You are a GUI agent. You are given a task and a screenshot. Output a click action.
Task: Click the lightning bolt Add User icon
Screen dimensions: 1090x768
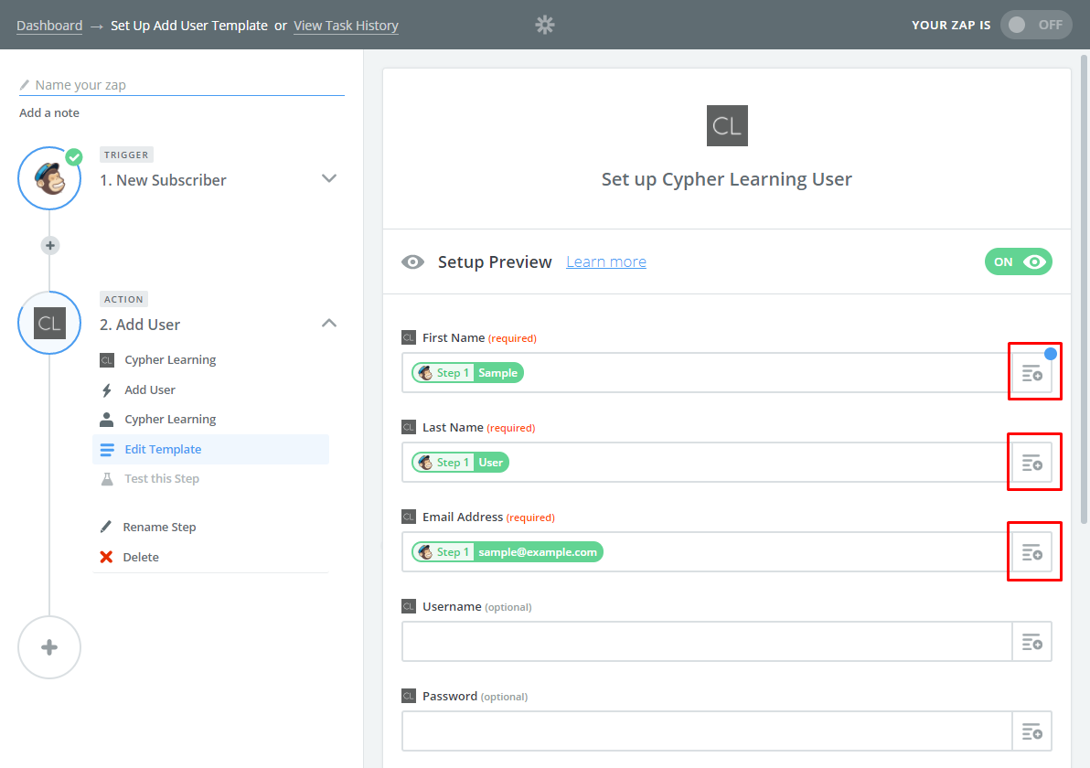click(x=107, y=389)
